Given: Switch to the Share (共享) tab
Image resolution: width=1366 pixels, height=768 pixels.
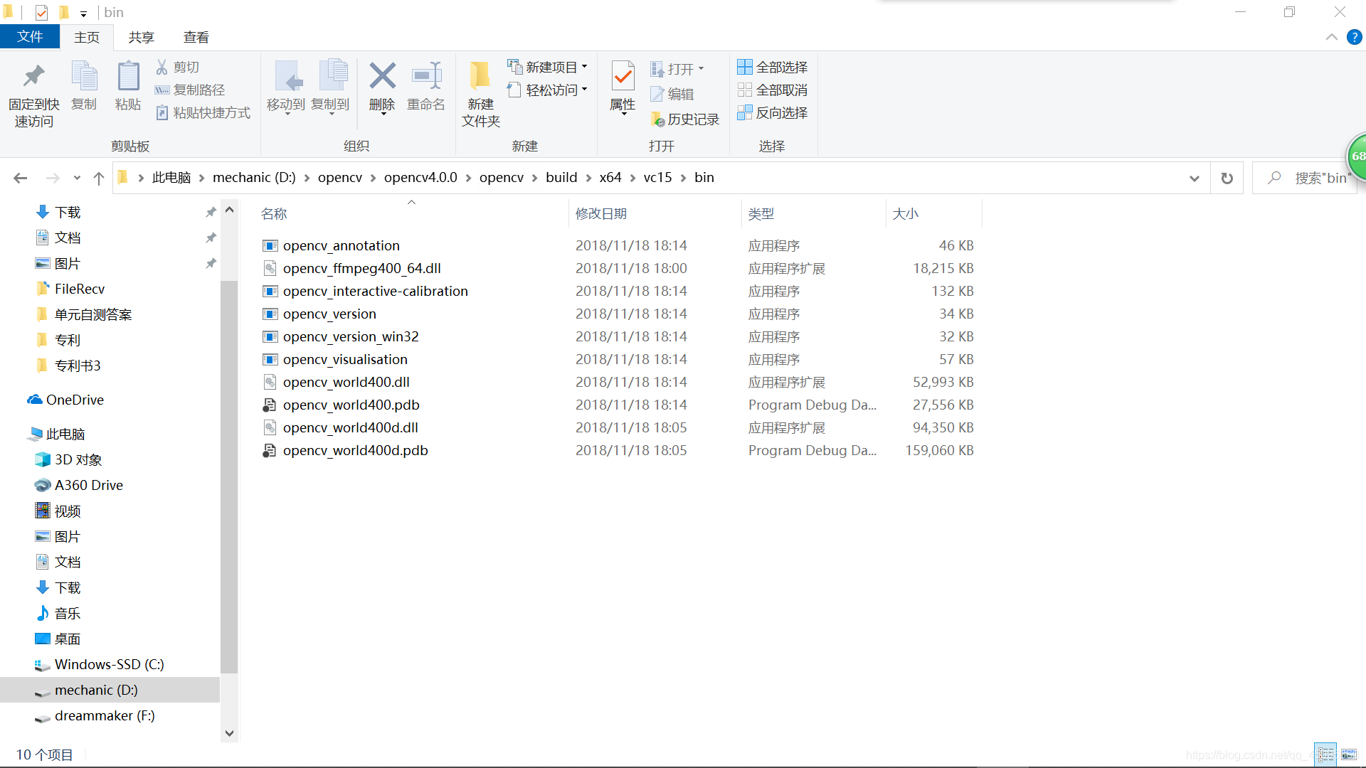Looking at the screenshot, I should [141, 37].
